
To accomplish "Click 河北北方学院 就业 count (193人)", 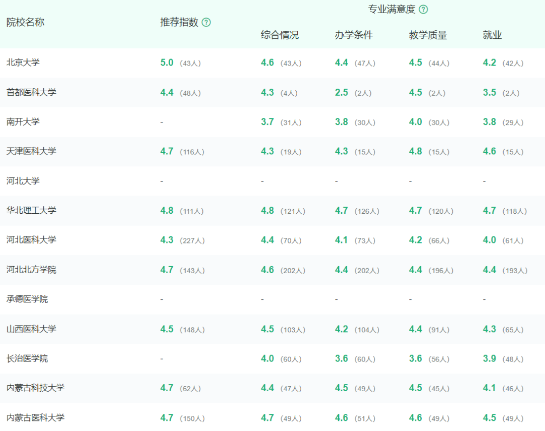I will coord(515,271).
